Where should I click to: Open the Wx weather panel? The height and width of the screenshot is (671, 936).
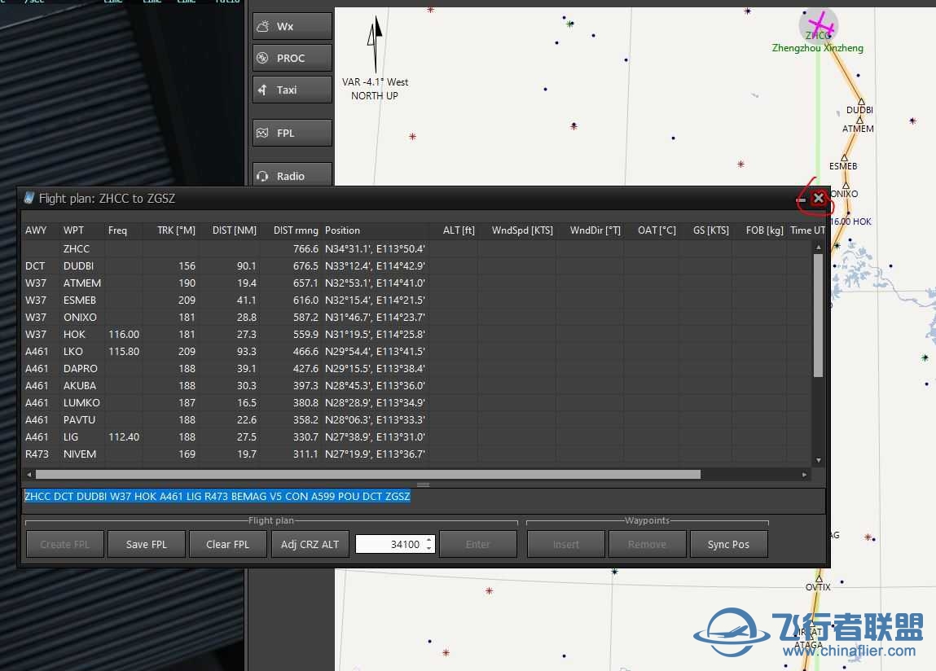pos(292,25)
